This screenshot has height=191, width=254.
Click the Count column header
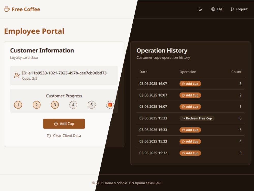pos(236,72)
